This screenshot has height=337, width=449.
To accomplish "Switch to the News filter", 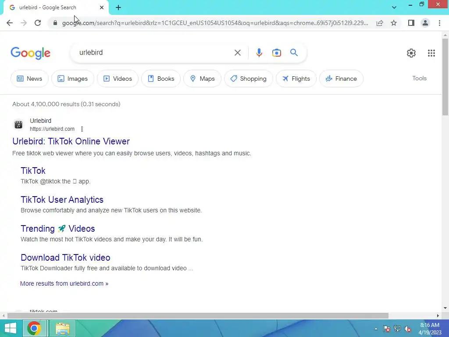I will click(x=29, y=79).
